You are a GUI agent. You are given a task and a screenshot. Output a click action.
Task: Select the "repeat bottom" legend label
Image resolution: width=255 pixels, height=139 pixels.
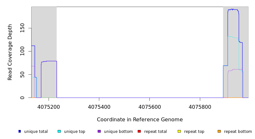pos(238,132)
